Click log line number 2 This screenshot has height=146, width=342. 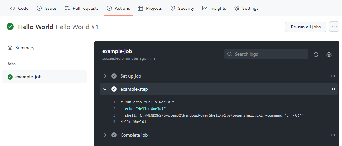click(x=114, y=109)
